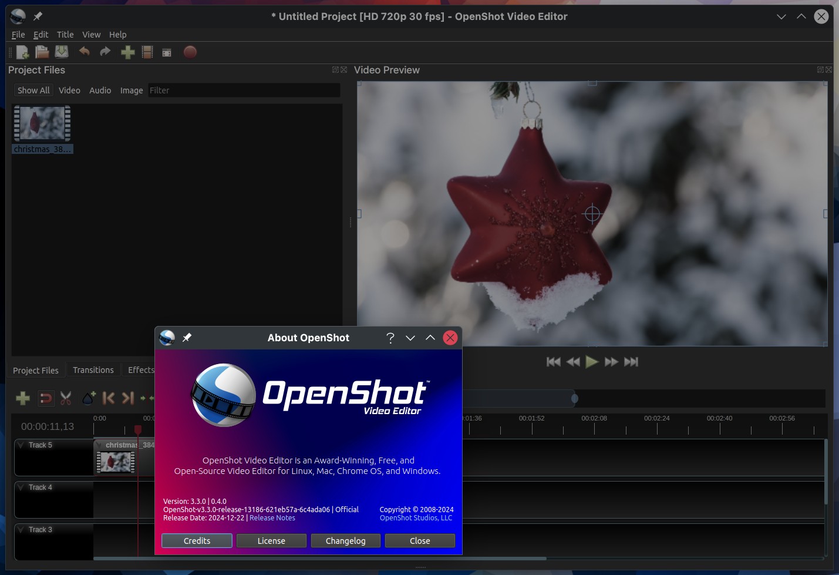Viewport: 839px width, 575px height.
Task: Open the christmas clip menu arrow on timeline
Action: point(99,445)
